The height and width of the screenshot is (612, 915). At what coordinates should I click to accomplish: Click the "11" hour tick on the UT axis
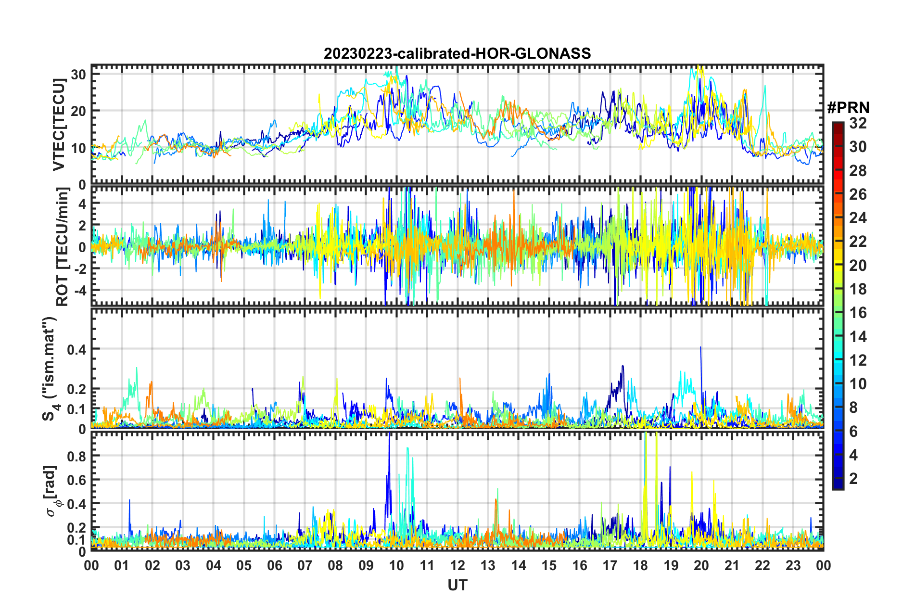pyautogui.click(x=427, y=565)
